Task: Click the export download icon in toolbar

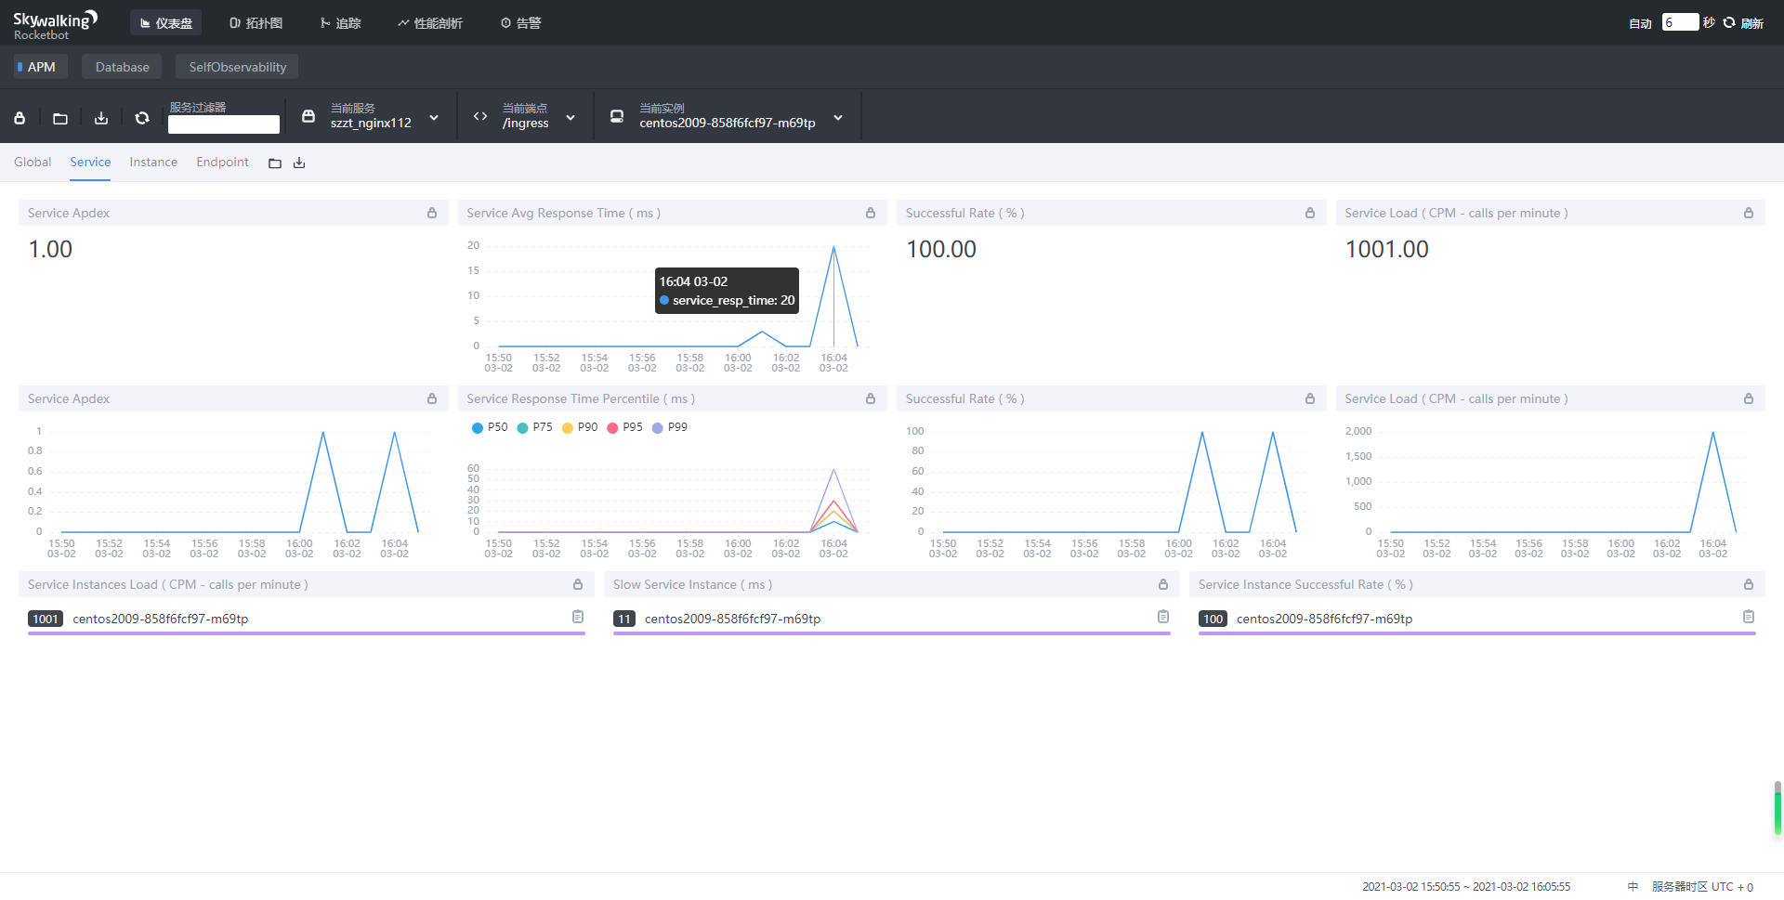Action: (x=101, y=118)
